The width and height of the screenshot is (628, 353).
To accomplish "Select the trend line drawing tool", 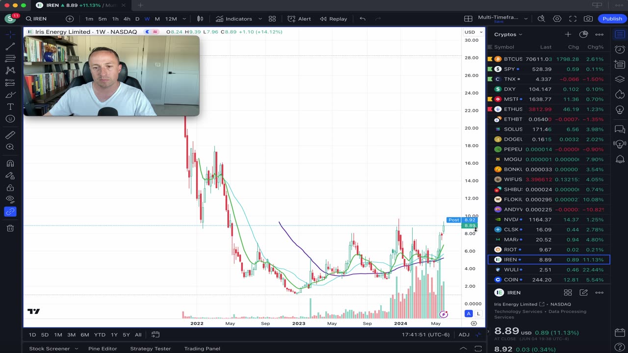I will [x=10, y=47].
